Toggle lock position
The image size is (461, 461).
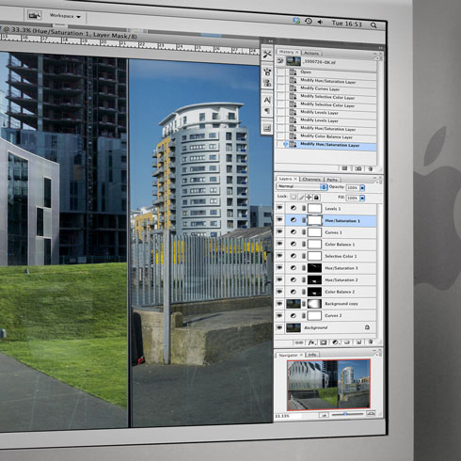[309, 198]
